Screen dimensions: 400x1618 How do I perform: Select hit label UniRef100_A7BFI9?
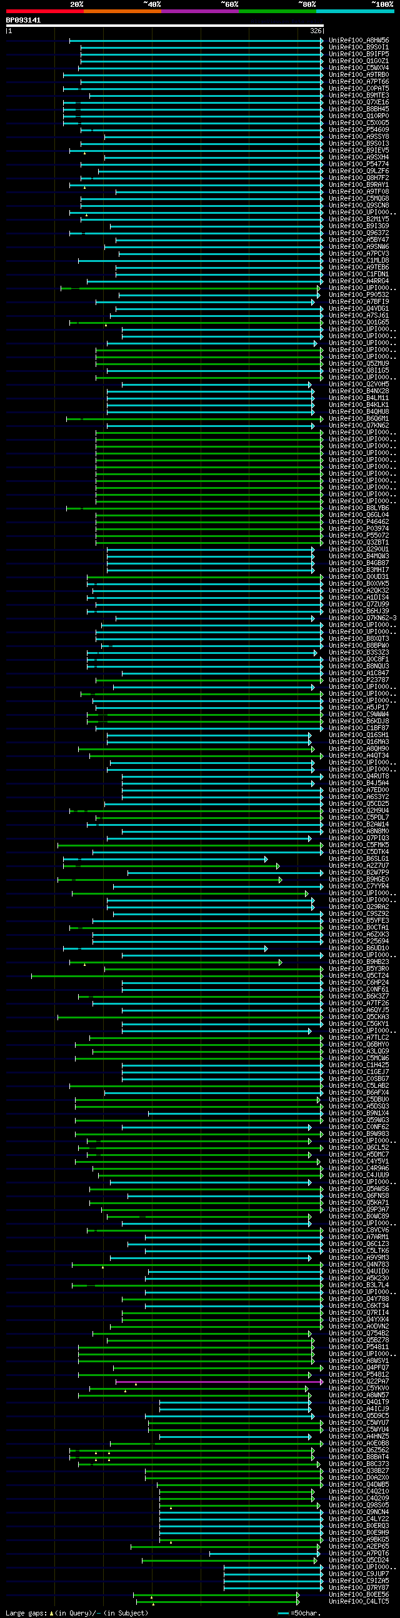pyautogui.click(x=359, y=302)
